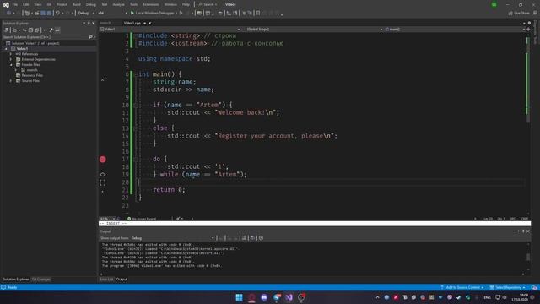Select the Solution 'Video1' node

click(35, 43)
